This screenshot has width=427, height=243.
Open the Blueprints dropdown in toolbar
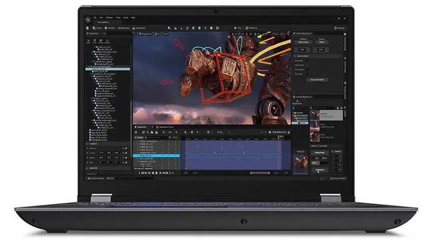point(123,28)
